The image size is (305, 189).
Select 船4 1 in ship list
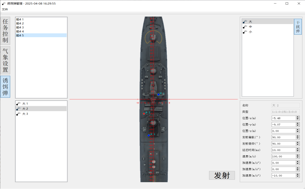click(x=20, y=19)
